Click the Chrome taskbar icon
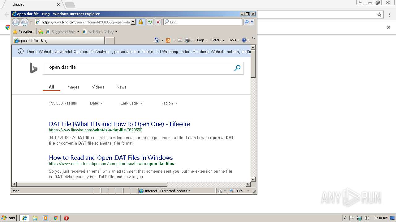This screenshot has width=396, height=222. pos(56,218)
